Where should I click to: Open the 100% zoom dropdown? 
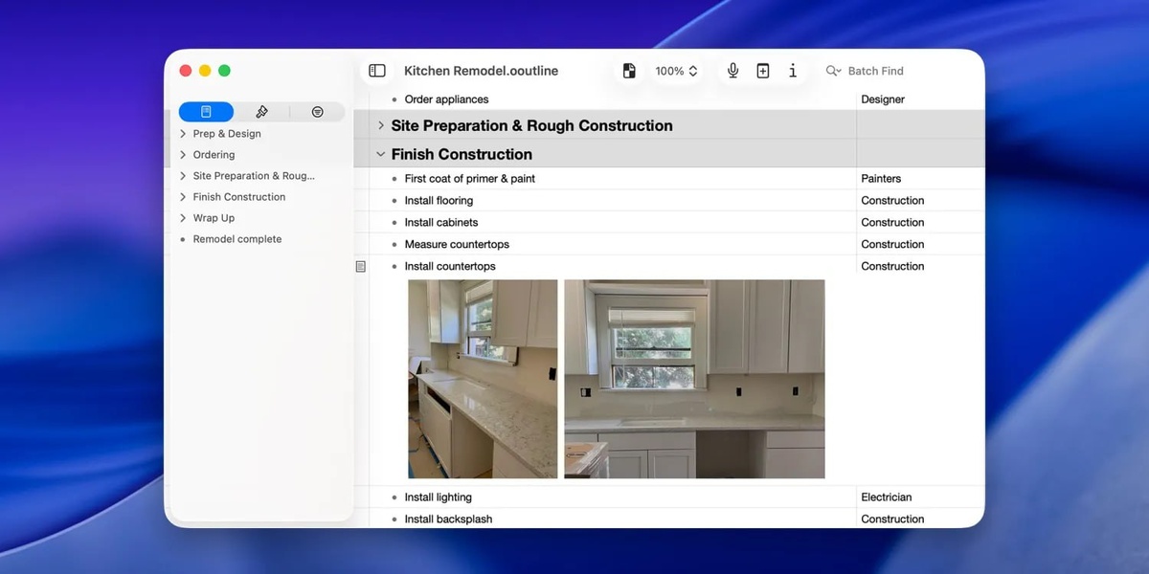(x=676, y=71)
